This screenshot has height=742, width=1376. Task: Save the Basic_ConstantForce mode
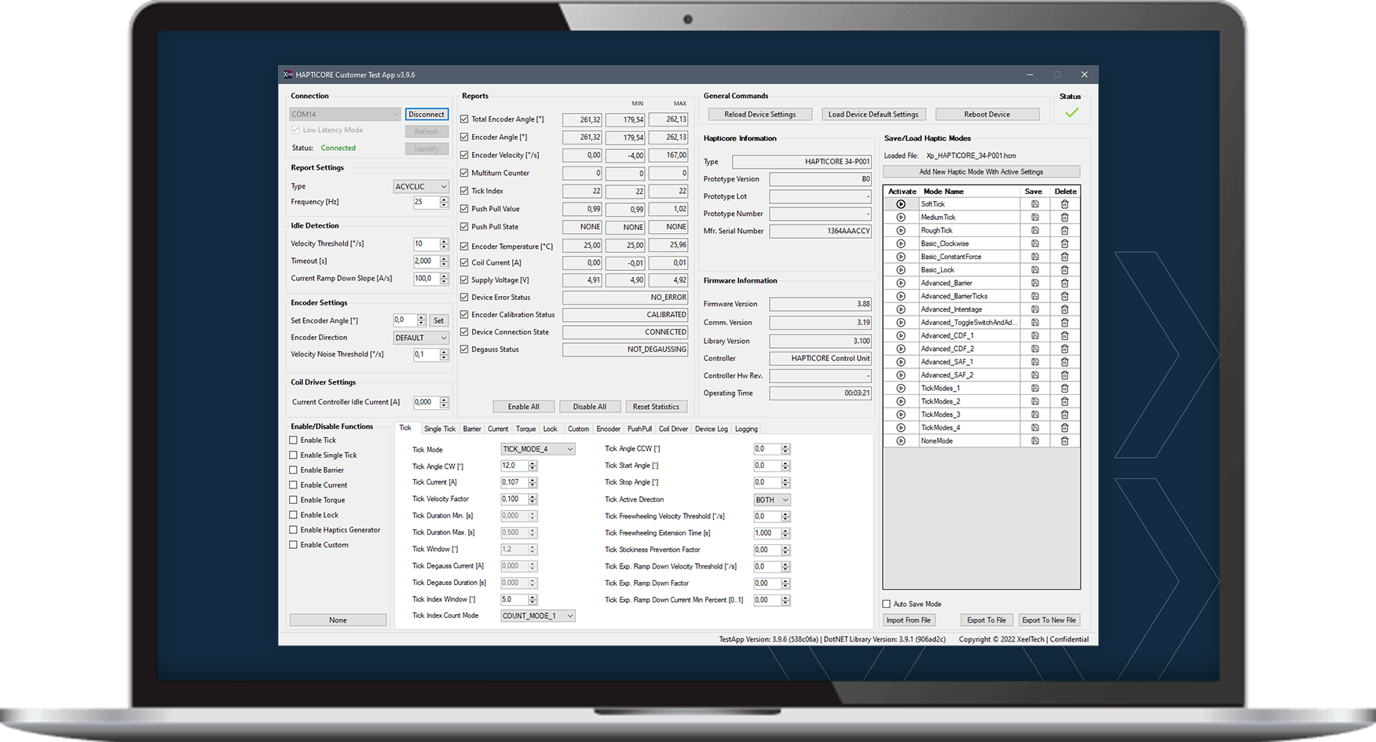[x=1035, y=257]
